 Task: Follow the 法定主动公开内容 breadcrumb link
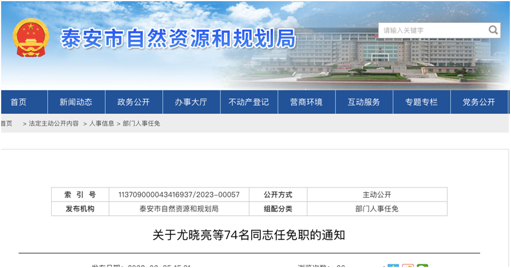click(54, 123)
